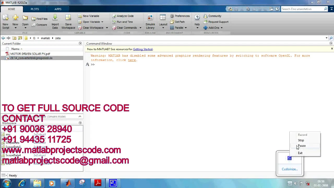Click the taskbar clock
This screenshot has width=334, height=188.
[321, 183]
